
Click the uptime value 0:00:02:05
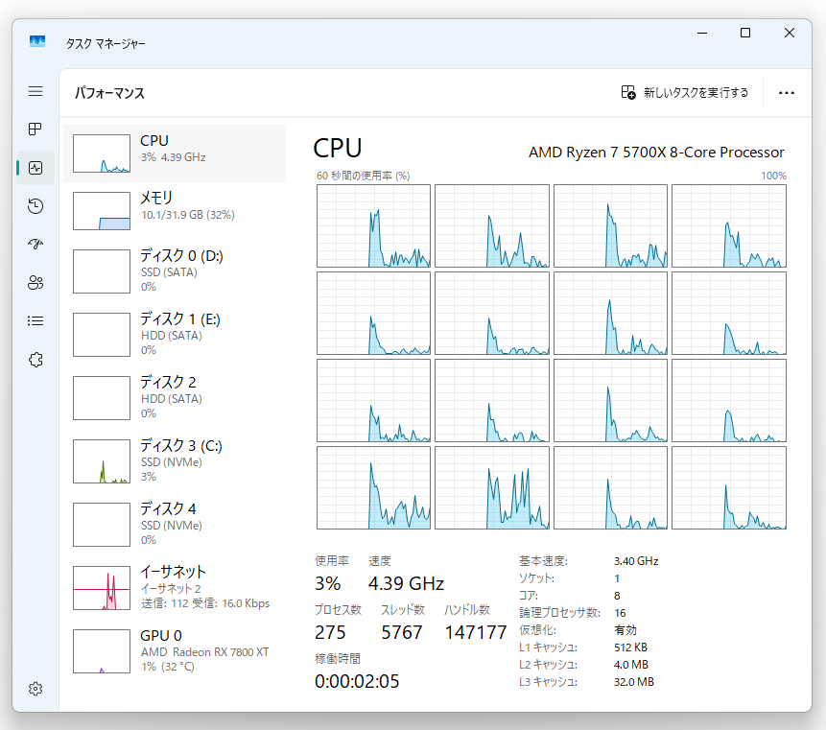click(x=357, y=681)
